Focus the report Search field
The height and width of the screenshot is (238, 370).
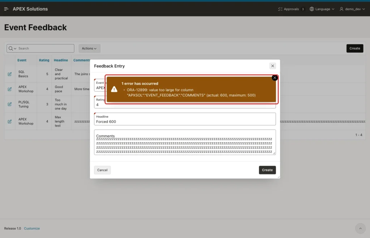[46, 48]
